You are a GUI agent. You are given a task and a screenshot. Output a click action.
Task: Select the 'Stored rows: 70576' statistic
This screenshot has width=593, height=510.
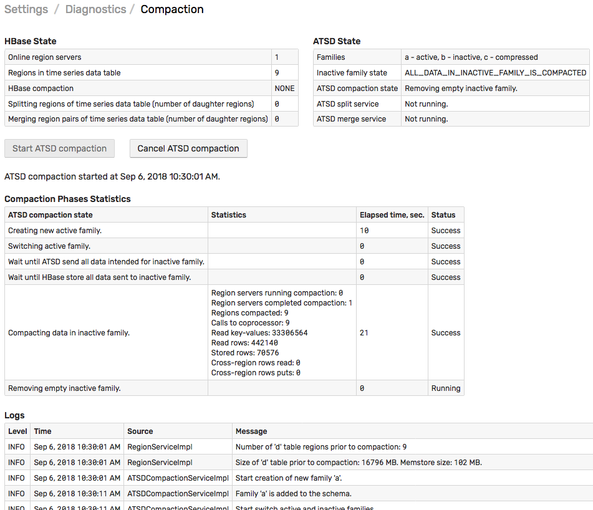click(x=244, y=353)
